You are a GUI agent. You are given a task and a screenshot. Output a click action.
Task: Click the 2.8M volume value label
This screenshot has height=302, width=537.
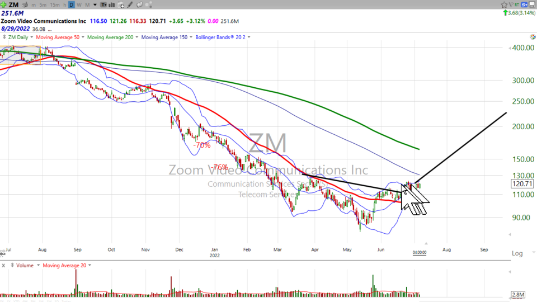pos(518,295)
